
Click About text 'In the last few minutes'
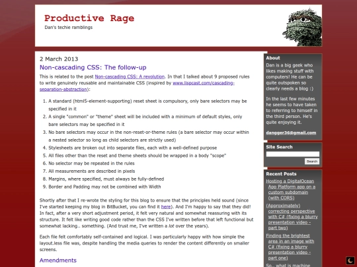coord(292,111)
